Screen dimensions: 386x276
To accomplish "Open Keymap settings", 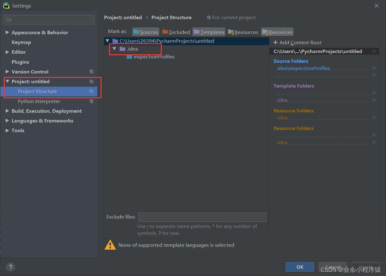I will (21, 42).
